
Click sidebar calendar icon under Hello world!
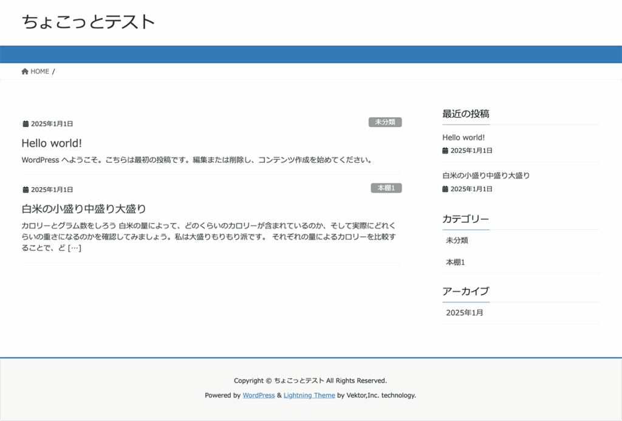click(x=445, y=151)
